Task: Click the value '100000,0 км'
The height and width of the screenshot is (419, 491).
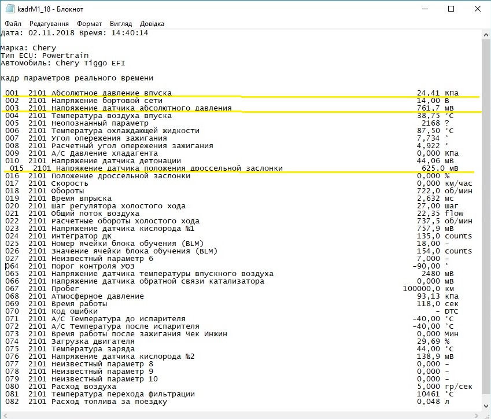Action: pos(428,289)
